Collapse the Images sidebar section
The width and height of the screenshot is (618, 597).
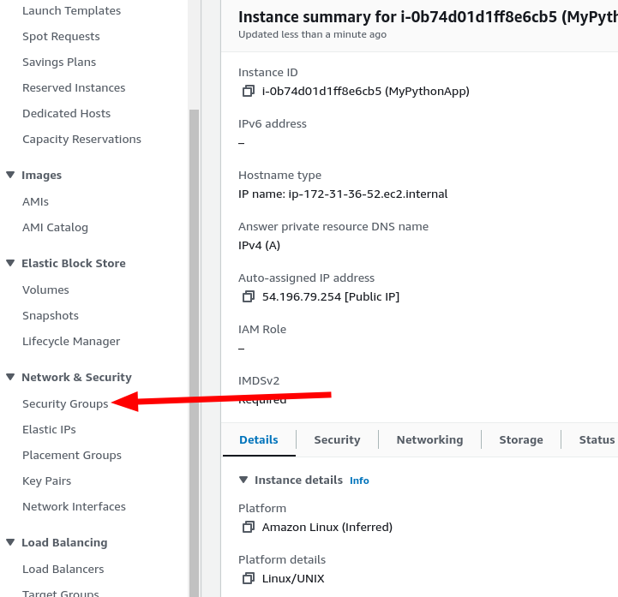click(10, 175)
